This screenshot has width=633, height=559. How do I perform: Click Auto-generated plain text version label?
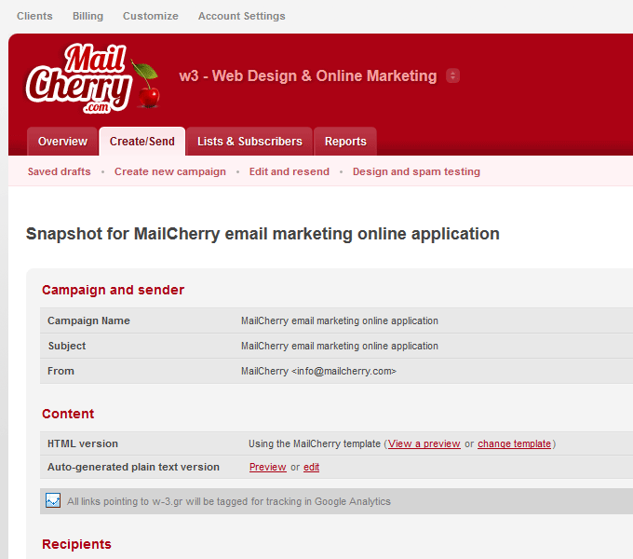point(134,467)
